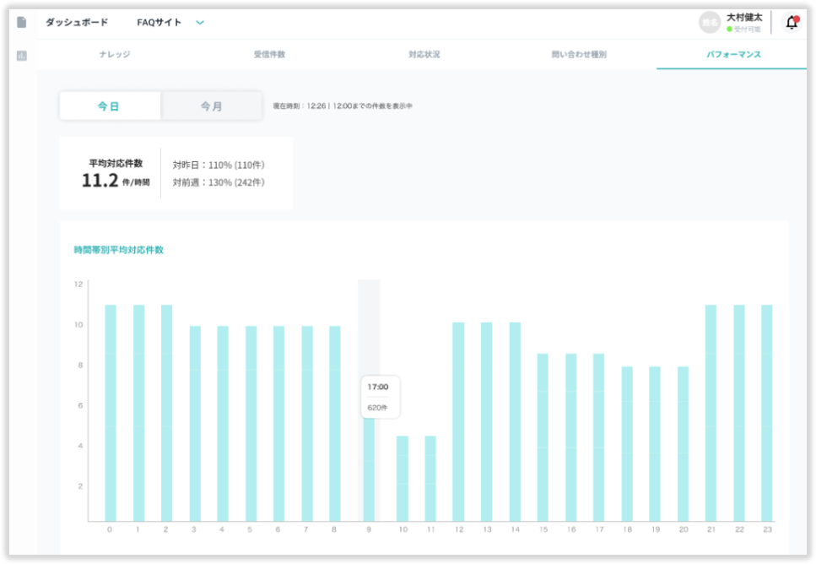
Task: Switch to the ナレッジ tab
Action: (x=115, y=55)
